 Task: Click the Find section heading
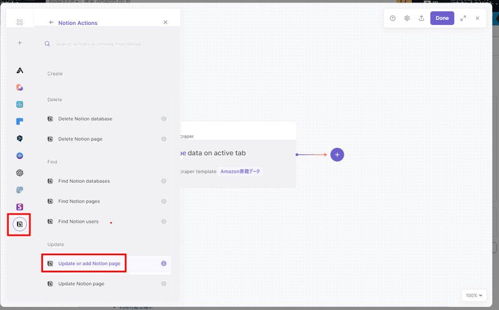click(x=52, y=162)
